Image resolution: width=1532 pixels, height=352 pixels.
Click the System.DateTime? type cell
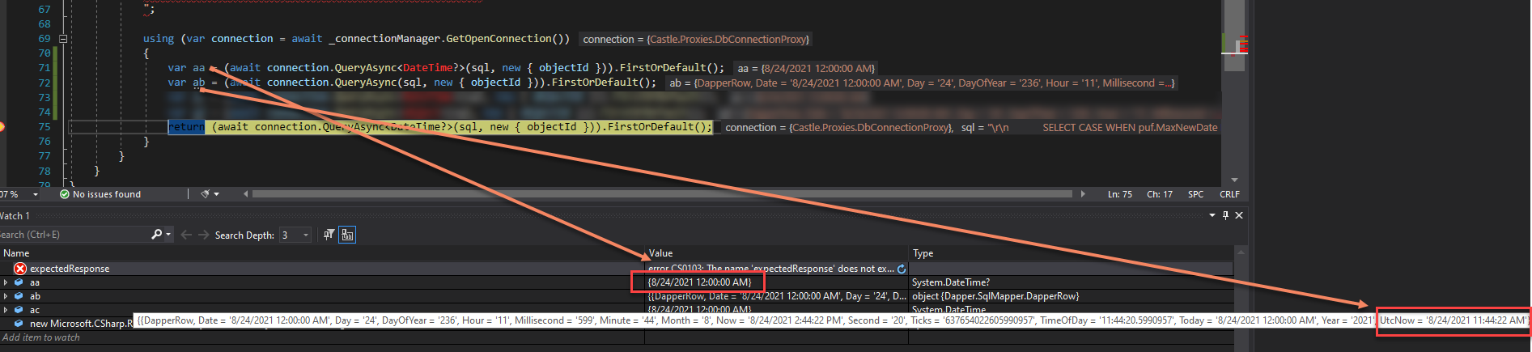point(950,282)
